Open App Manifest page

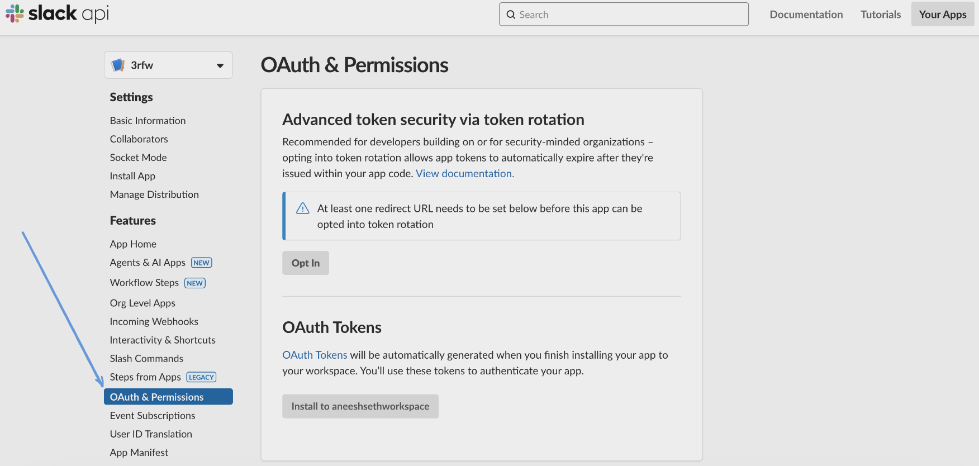[139, 452]
